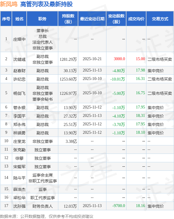Click the 数据来源 footer note

coord(46,216)
